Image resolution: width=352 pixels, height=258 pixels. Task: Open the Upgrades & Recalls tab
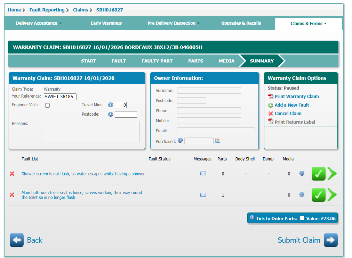click(241, 23)
